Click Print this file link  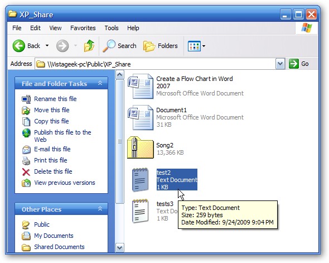tap(51, 160)
